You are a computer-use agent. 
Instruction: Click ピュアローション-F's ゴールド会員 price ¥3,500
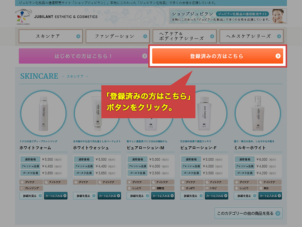[202, 173]
